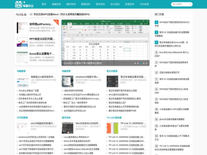Open the 如何将pdfFactory article thumbnail

pyautogui.click(x=22, y=28)
